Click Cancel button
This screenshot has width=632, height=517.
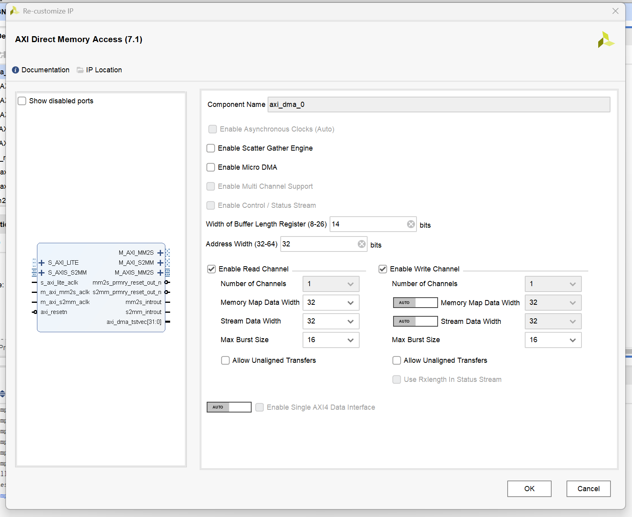point(589,489)
